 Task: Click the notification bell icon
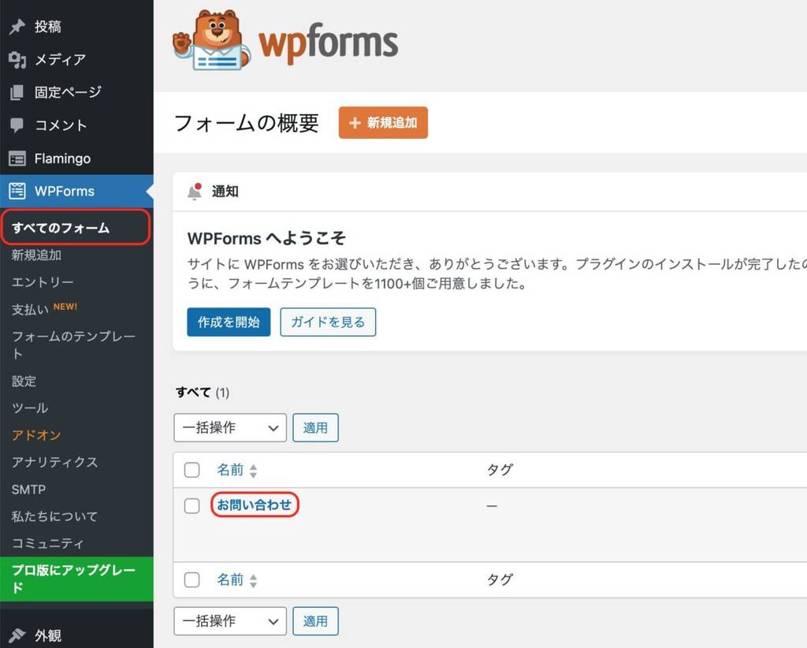point(195,192)
